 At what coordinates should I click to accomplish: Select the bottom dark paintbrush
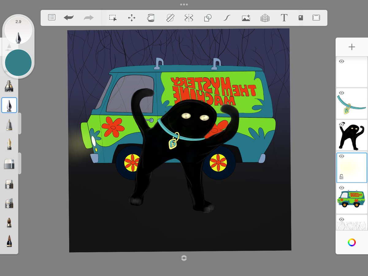click(x=9, y=241)
